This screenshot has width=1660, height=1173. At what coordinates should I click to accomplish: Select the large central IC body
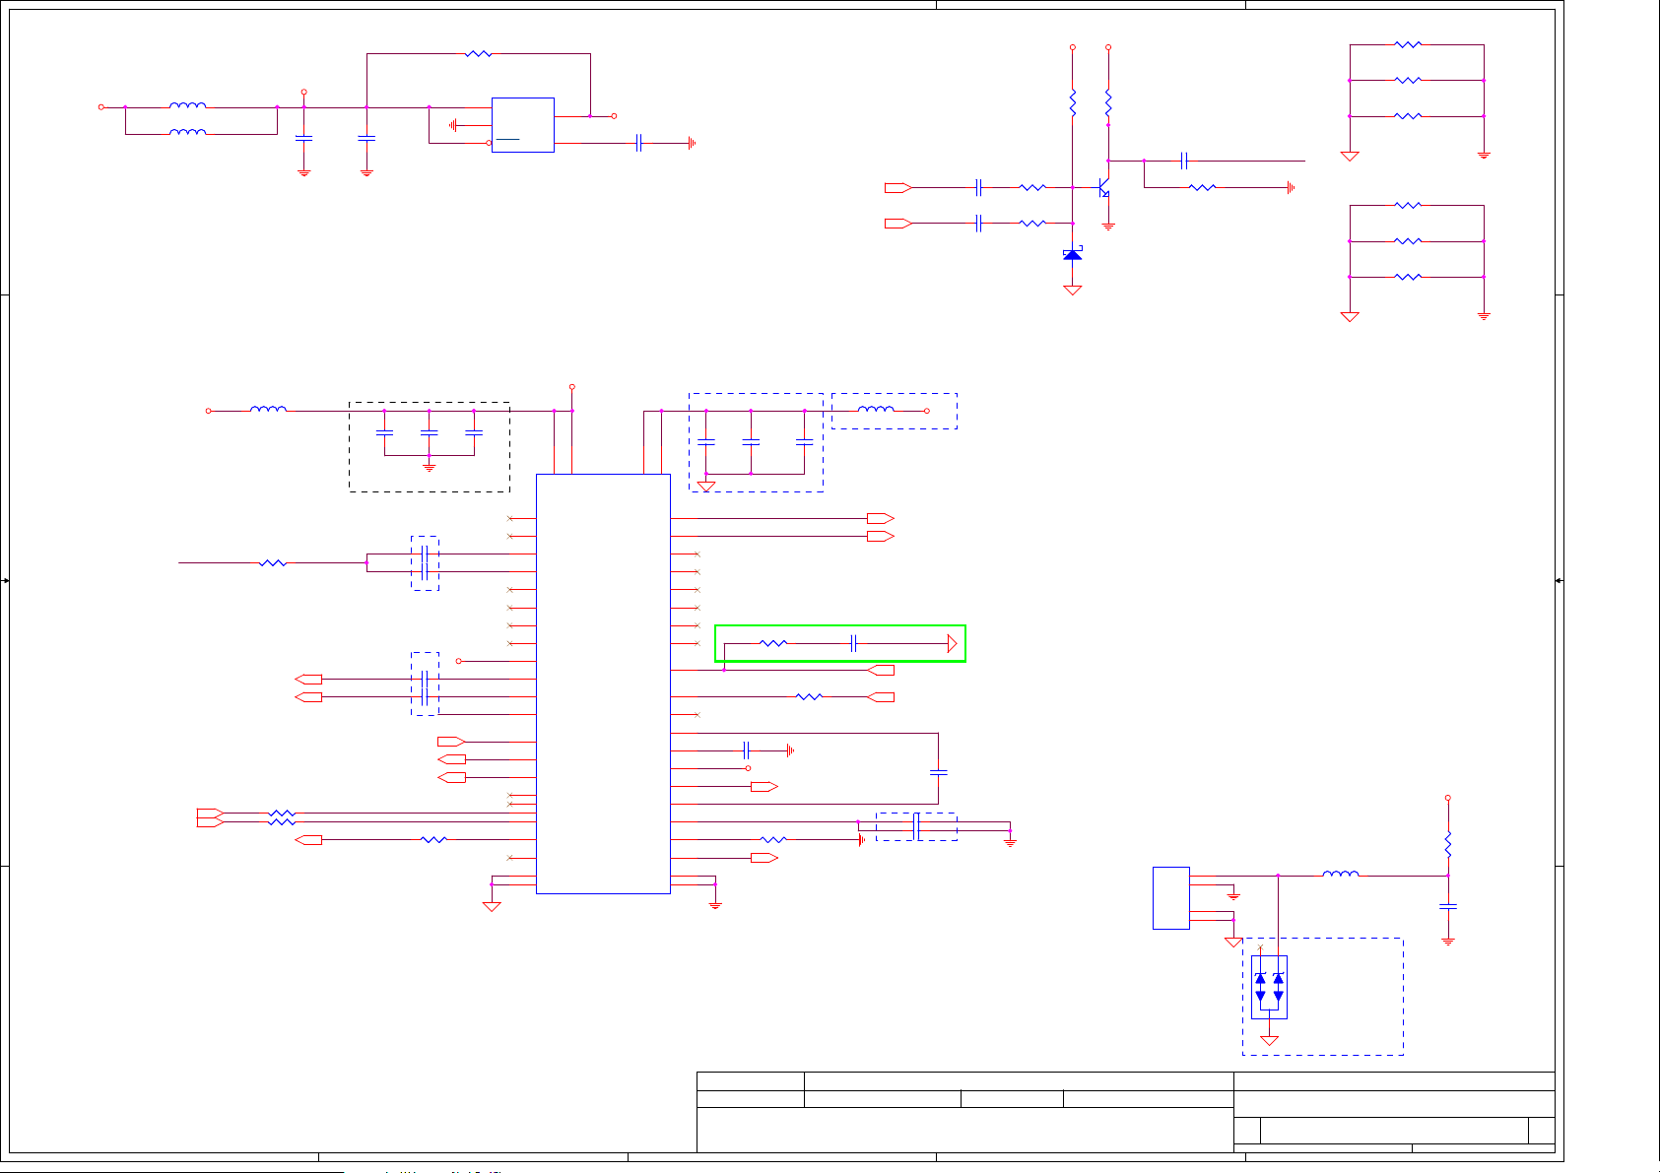603,684
